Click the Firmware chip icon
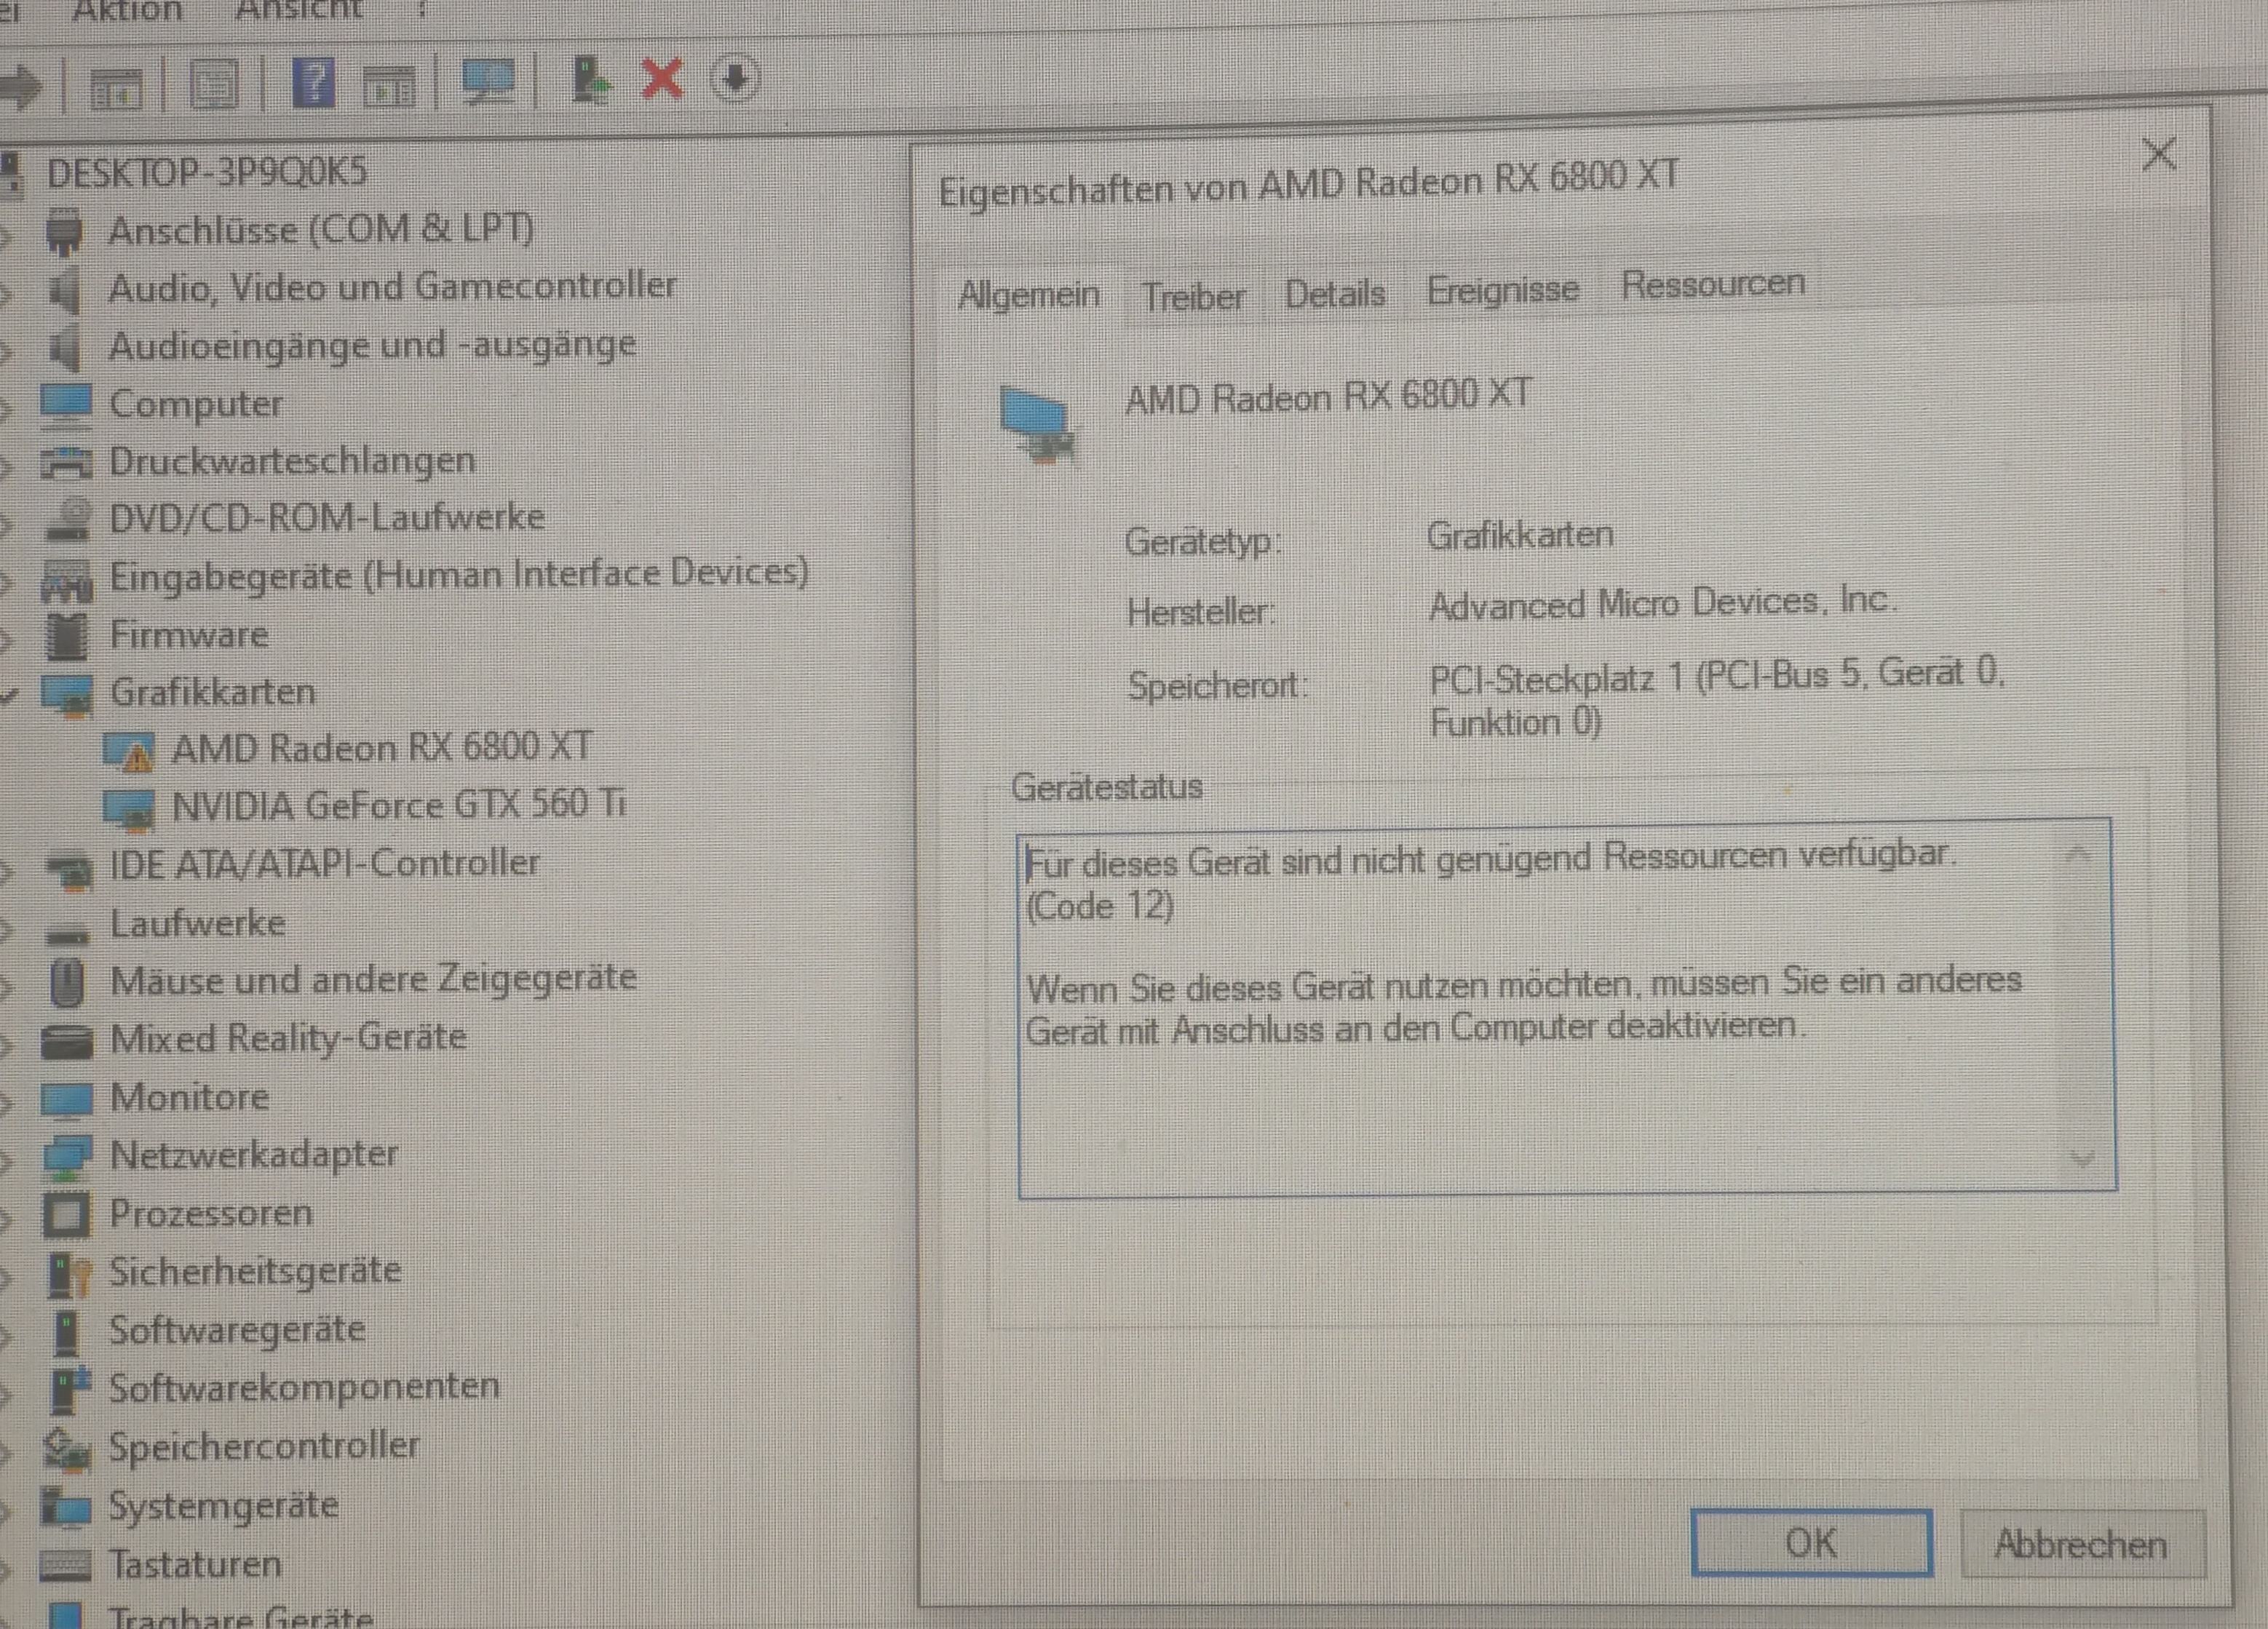The image size is (2268, 1629). (x=68, y=637)
